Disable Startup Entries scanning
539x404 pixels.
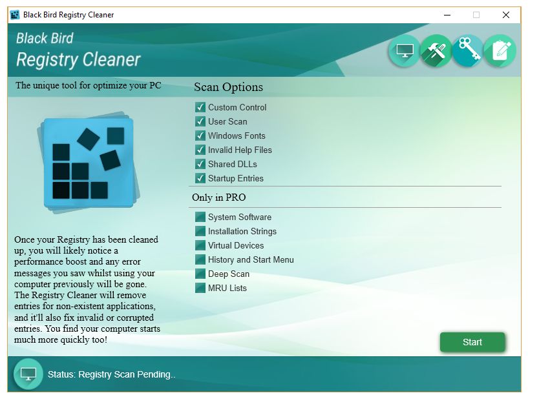(x=200, y=178)
